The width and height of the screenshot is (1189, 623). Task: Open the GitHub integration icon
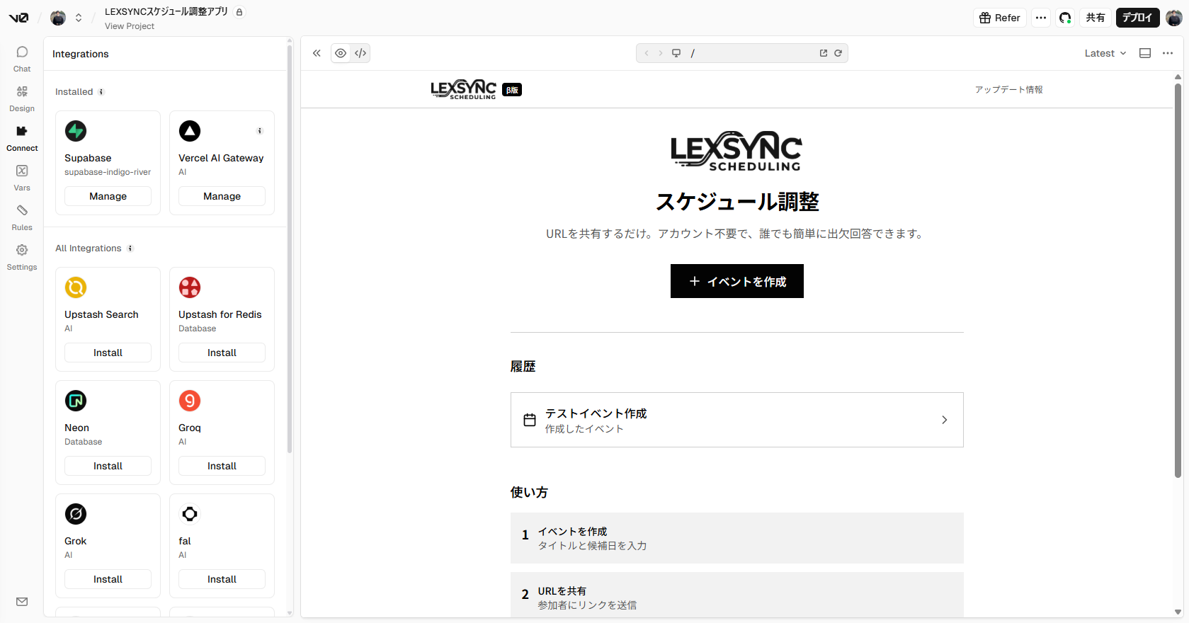1065,18
